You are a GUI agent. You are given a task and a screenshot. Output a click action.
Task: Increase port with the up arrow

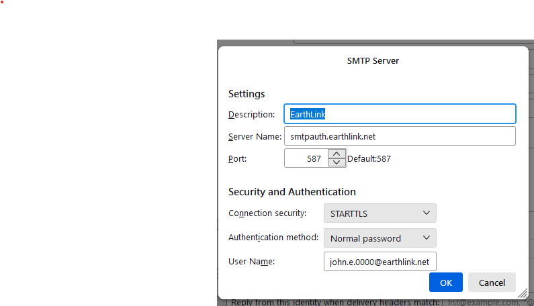[337, 154]
